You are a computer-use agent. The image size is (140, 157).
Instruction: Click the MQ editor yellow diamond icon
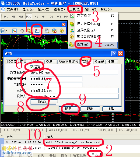pyautogui.click(x=72, y=37)
